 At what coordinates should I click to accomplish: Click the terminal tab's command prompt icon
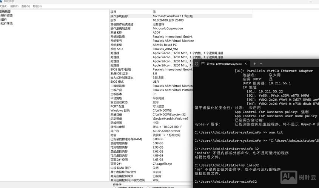(203, 64)
